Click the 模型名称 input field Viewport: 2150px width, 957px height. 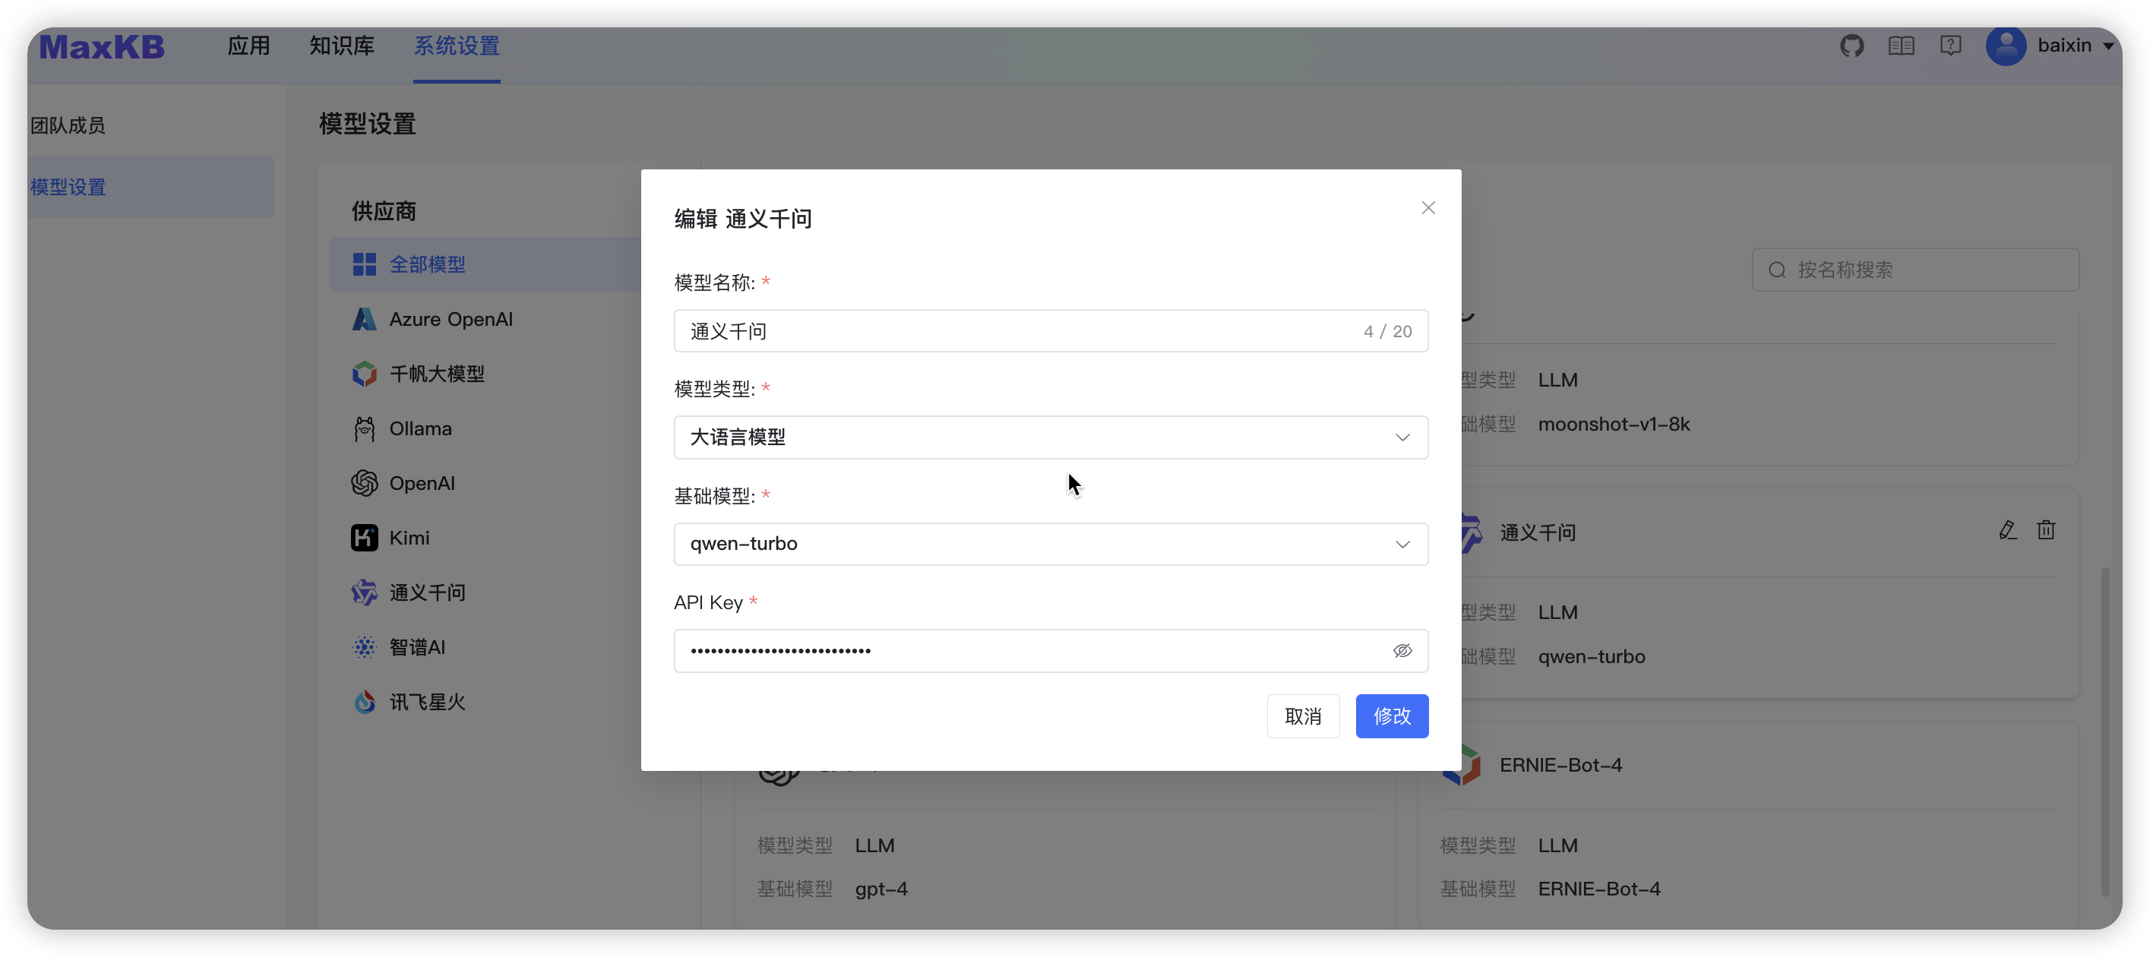[x=1051, y=330]
